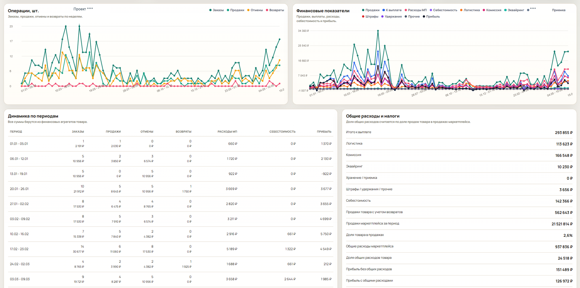Click the cost cell 2 644 ₽
580x288 pixels.
tap(290, 279)
